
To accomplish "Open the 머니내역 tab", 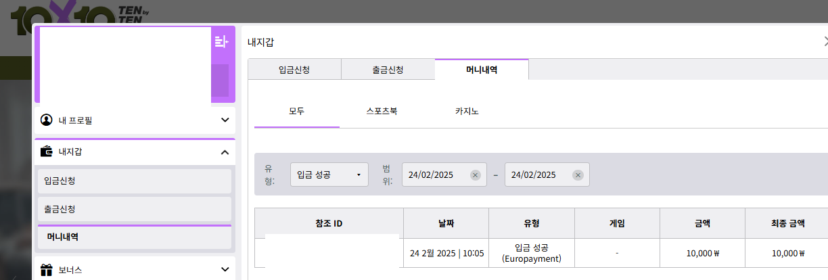I will point(482,70).
